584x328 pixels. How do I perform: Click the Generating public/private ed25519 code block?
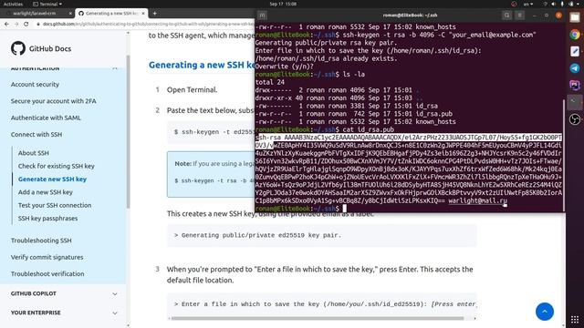[x=322, y=235]
